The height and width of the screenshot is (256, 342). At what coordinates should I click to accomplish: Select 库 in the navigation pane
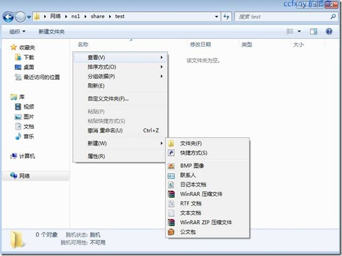pos(18,97)
